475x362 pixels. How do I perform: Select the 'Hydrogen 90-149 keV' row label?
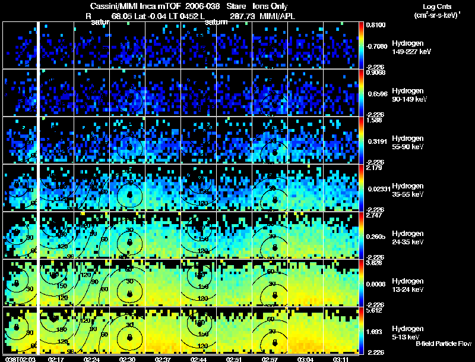(x=409, y=95)
